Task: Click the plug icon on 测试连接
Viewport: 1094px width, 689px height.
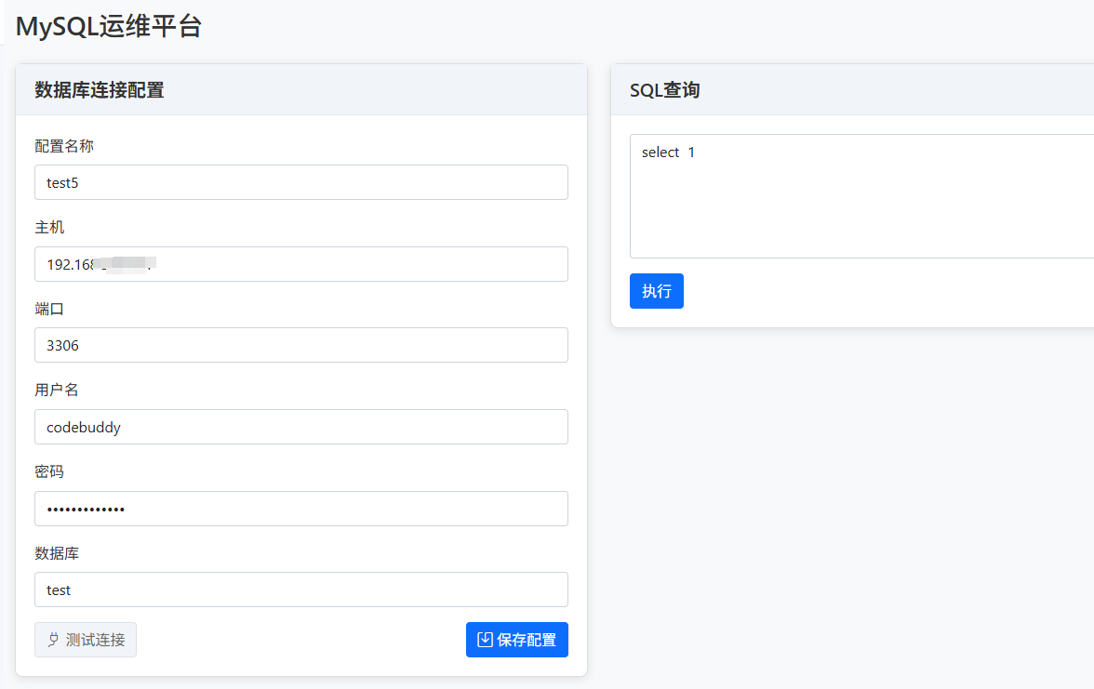Action: point(53,640)
